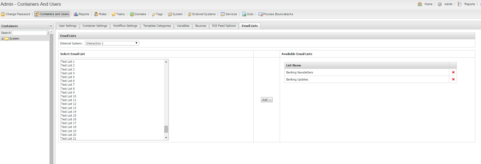Switch to the Workflow Settings tab

click(x=125, y=26)
